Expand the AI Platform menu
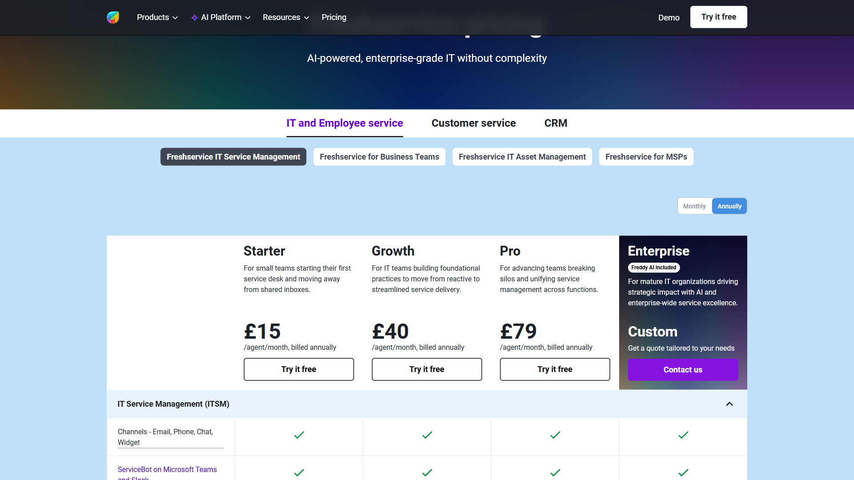Viewport: 854px width, 480px height. pos(221,17)
